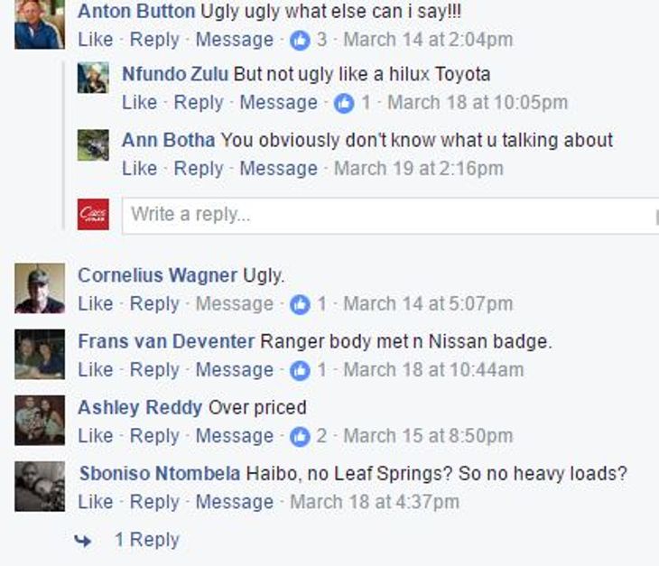Screen dimensions: 659x566
Task: View likes icon on Frans van Deventer's comment
Action: click(x=300, y=371)
